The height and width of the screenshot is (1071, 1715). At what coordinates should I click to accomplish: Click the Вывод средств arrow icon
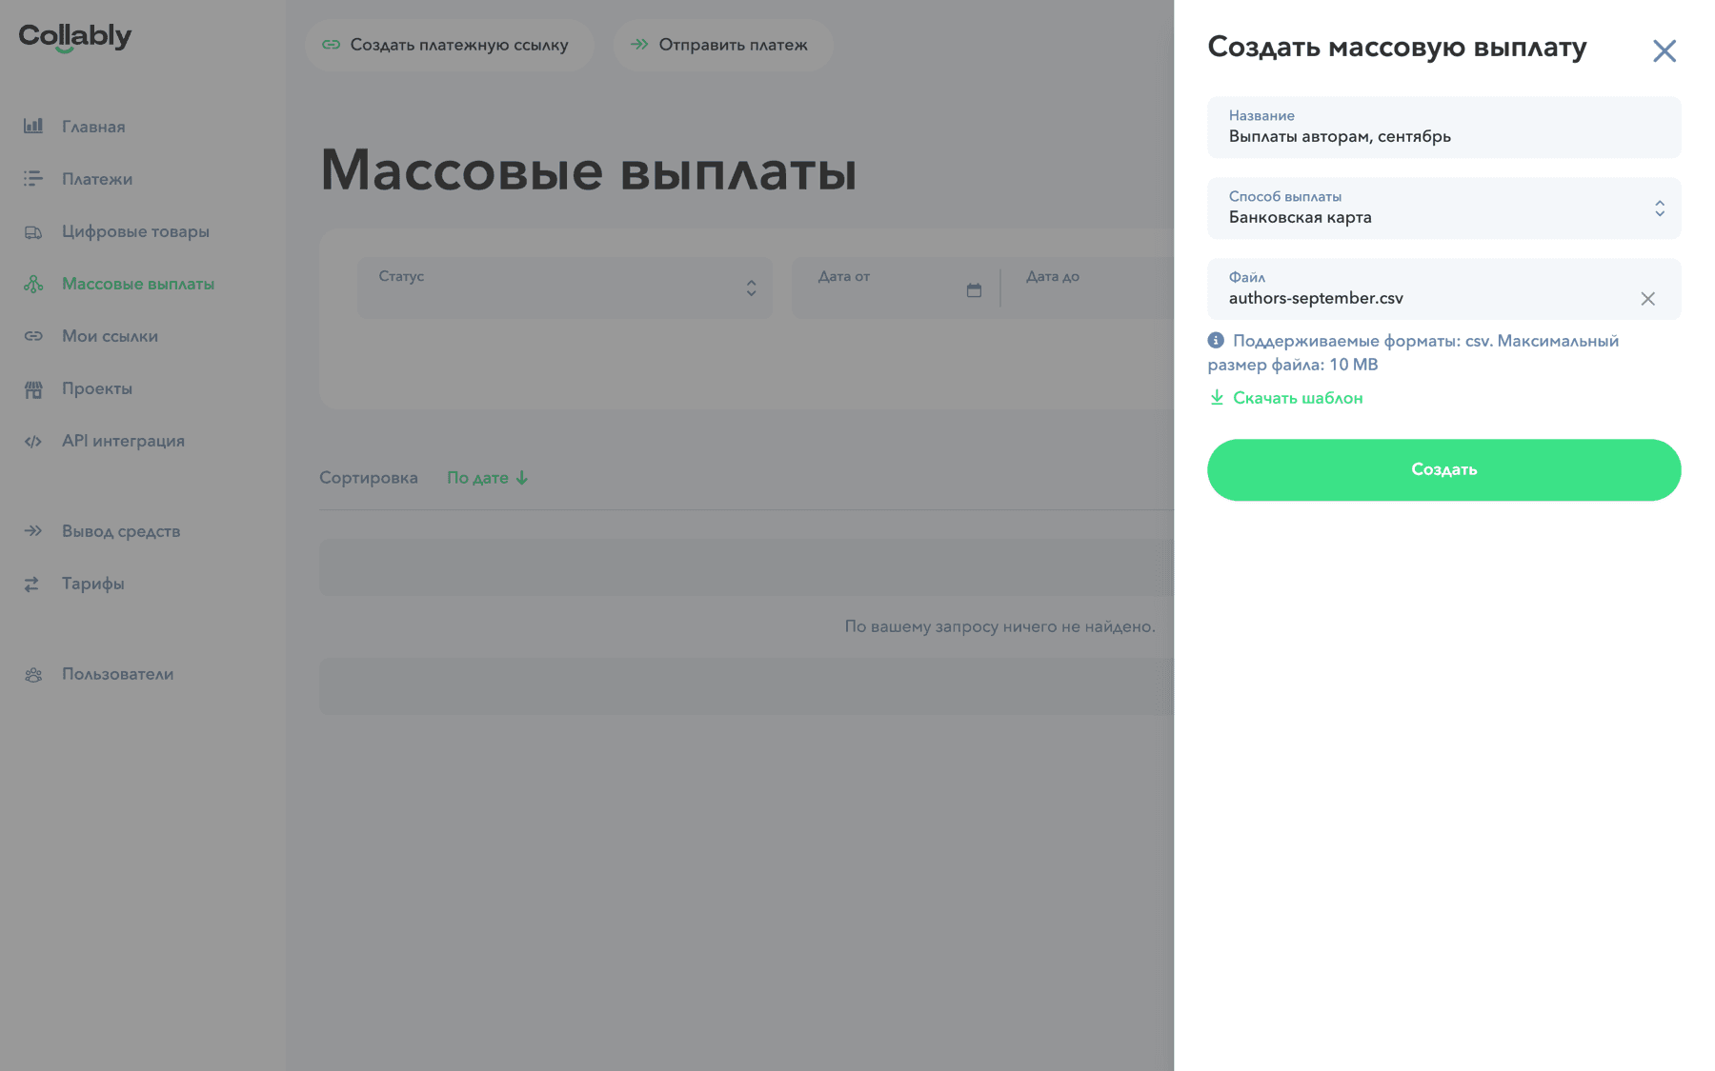[33, 531]
